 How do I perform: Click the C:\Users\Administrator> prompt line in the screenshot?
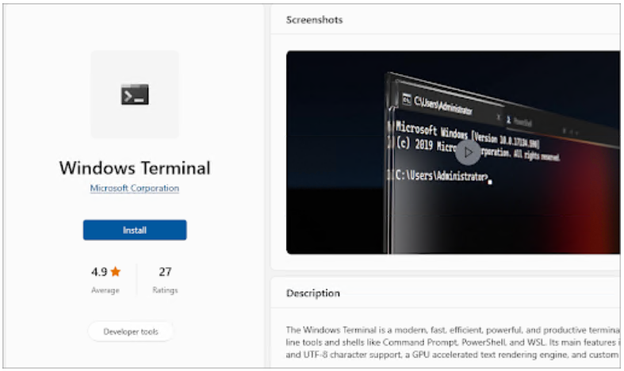pyautogui.click(x=442, y=176)
